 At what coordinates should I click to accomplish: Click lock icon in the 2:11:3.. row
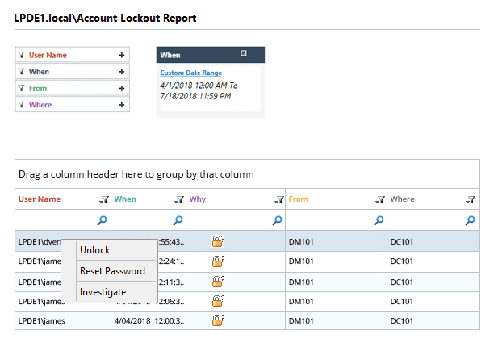pos(218,282)
